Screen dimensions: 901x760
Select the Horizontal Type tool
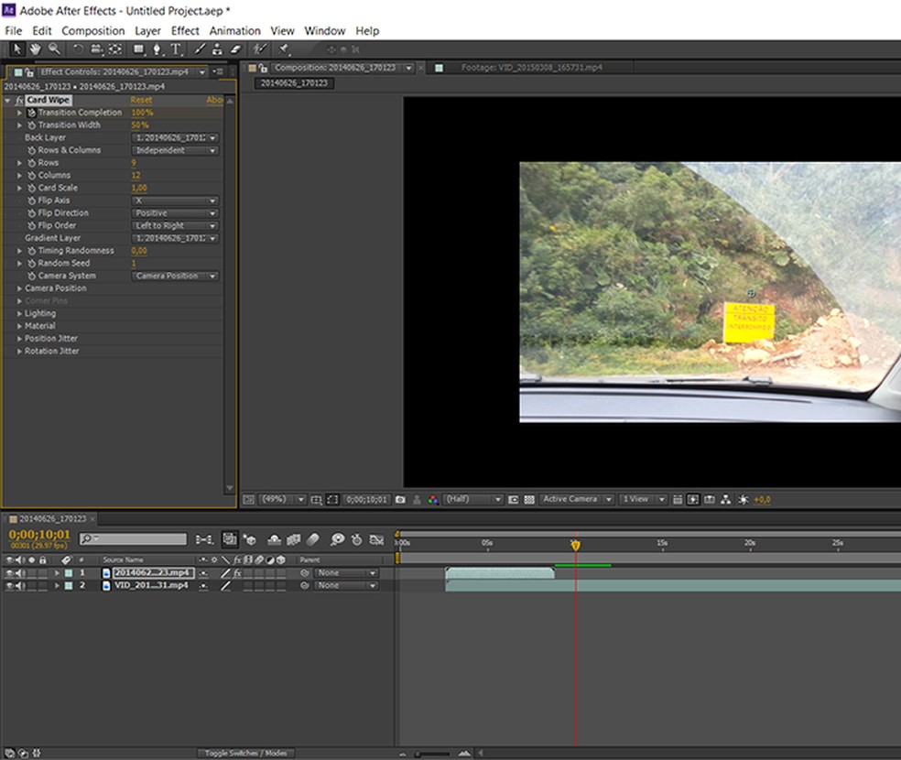point(176,49)
